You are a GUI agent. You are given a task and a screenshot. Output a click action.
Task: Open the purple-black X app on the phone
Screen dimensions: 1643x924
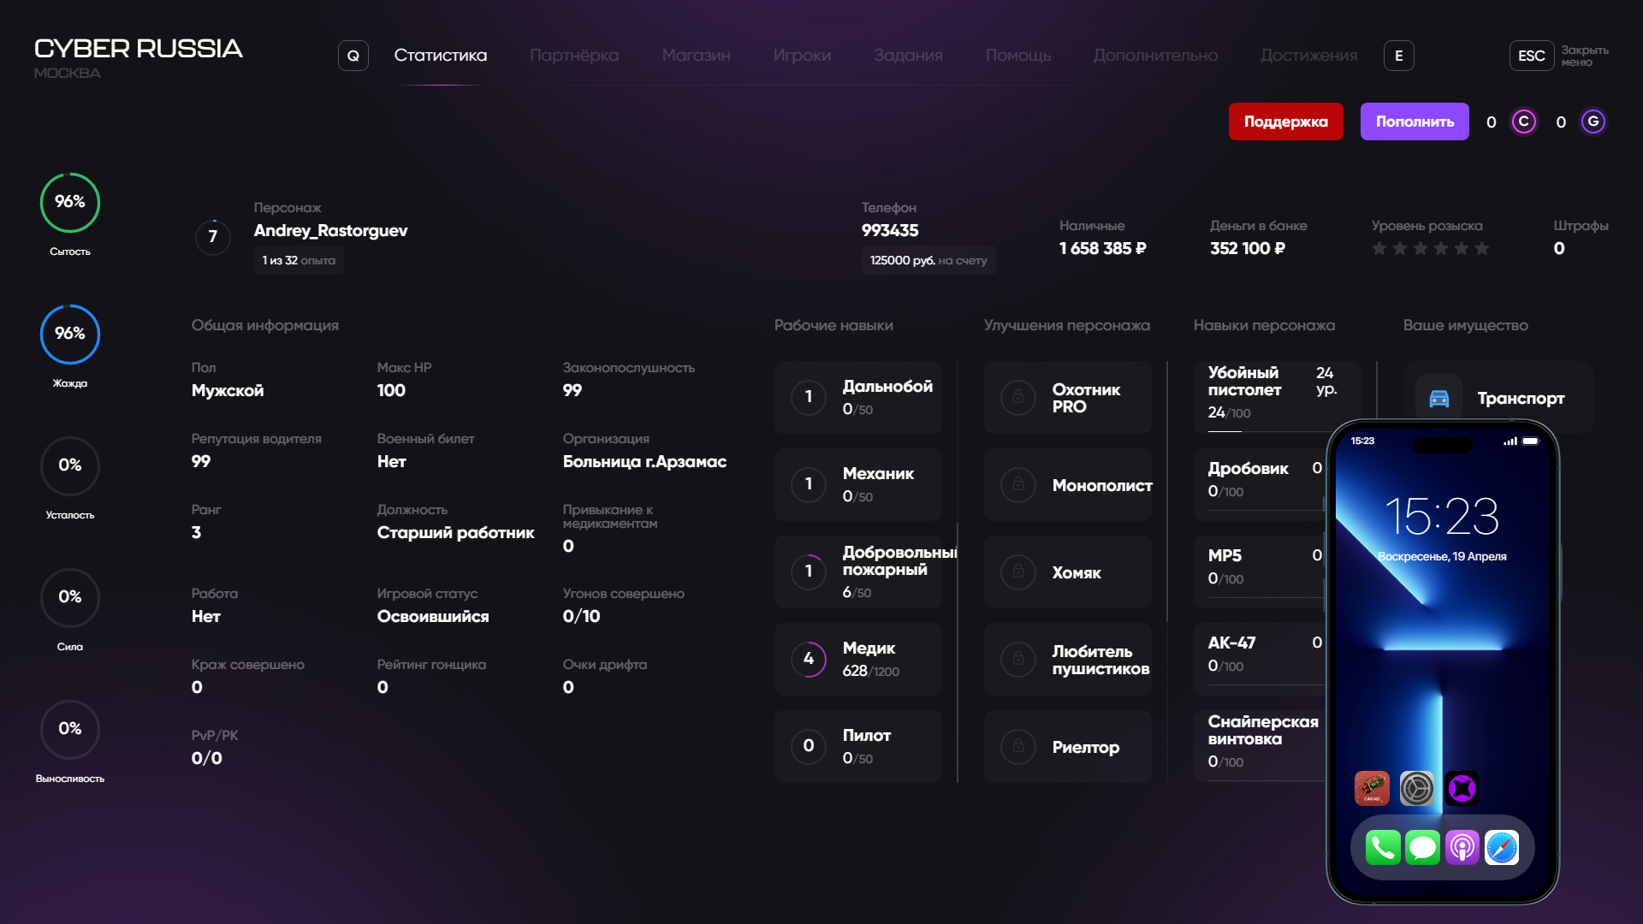click(x=1462, y=788)
